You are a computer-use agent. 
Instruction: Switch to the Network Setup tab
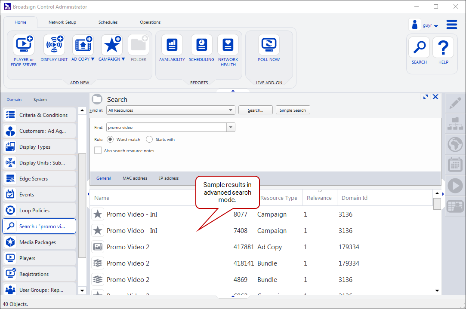[x=62, y=22]
